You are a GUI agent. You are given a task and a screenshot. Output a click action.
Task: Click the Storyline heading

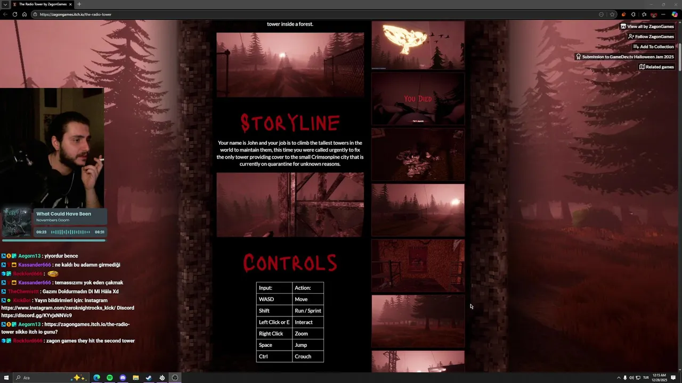click(x=290, y=123)
